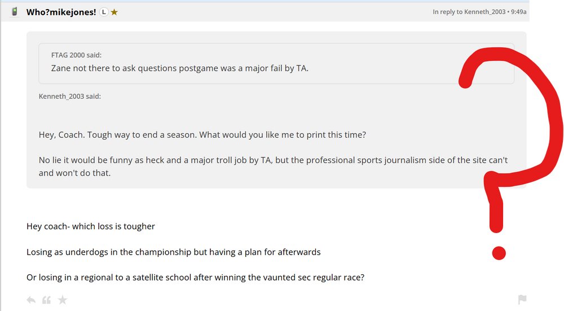This screenshot has height=311, width=564.
Task: Click the 'FTAG 2000 said:' quote header
Action: pos(76,55)
